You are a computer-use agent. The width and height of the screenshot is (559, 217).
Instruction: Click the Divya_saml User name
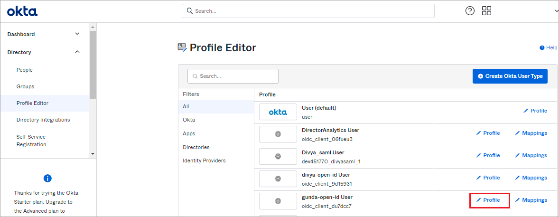pos(323,152)
